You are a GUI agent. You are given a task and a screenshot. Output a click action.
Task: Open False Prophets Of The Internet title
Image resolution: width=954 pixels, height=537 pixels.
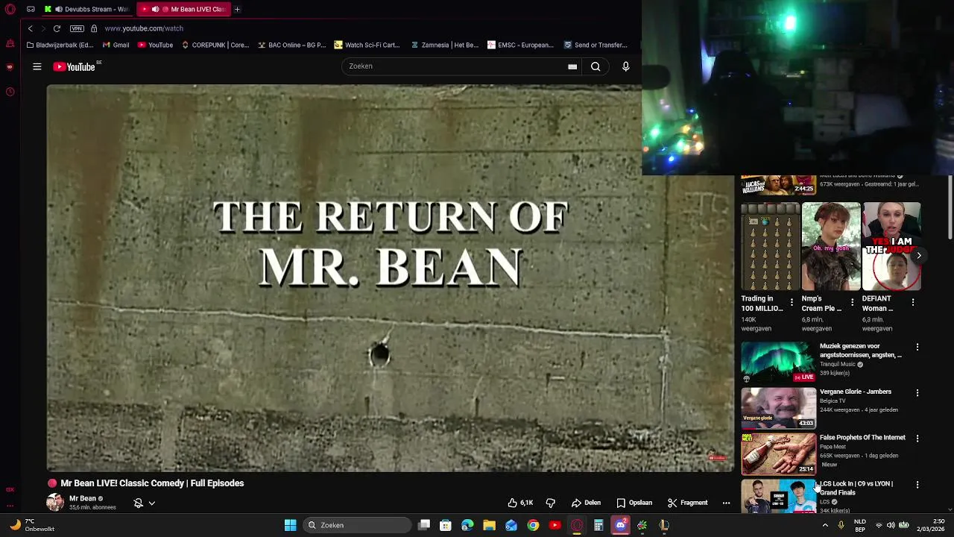(x=862, y=438)
